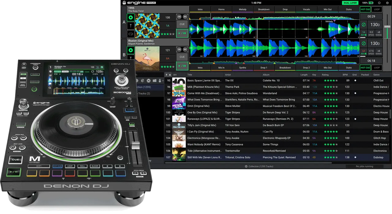Open settings via the gear icon

click(x=379, y=3)
